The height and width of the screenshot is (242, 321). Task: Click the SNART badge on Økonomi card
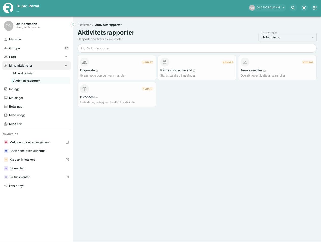(x=148, y=89)
